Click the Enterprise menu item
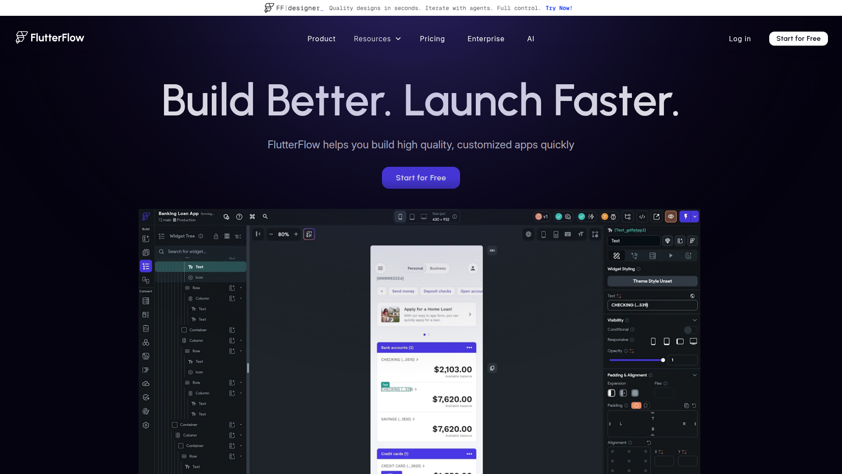Viewport: 842px width, 474px height. click(x=486, y=39)
